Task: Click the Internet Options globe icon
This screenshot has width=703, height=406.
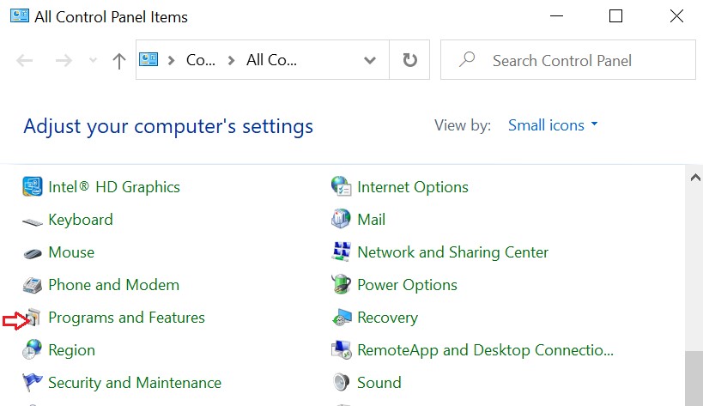Action: (341, 186)
